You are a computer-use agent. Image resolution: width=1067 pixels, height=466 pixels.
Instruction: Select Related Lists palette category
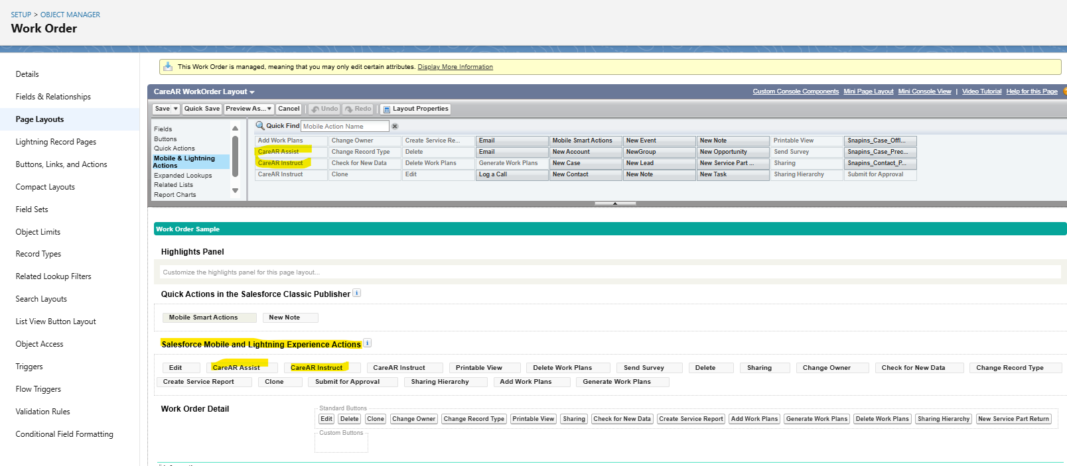pyautogui.click(x=173, y=185)
